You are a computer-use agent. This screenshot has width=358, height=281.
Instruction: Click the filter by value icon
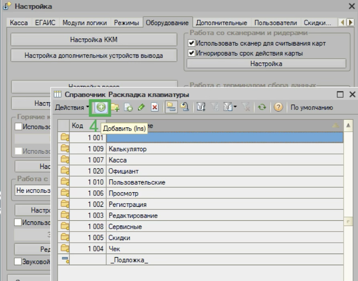click(213, 107)
